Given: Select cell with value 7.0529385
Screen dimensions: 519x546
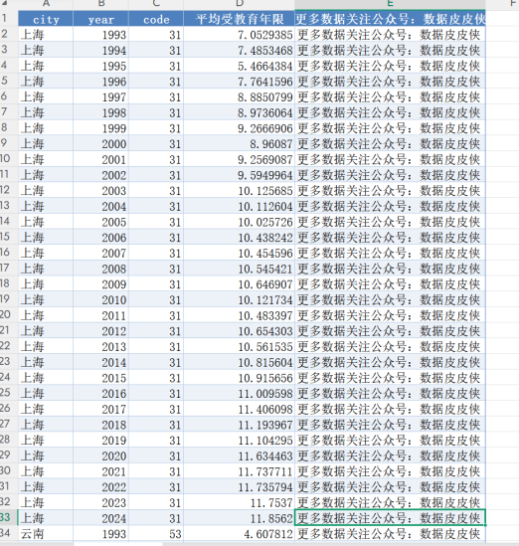Looking at the screenshot, I should click(240, 34).
